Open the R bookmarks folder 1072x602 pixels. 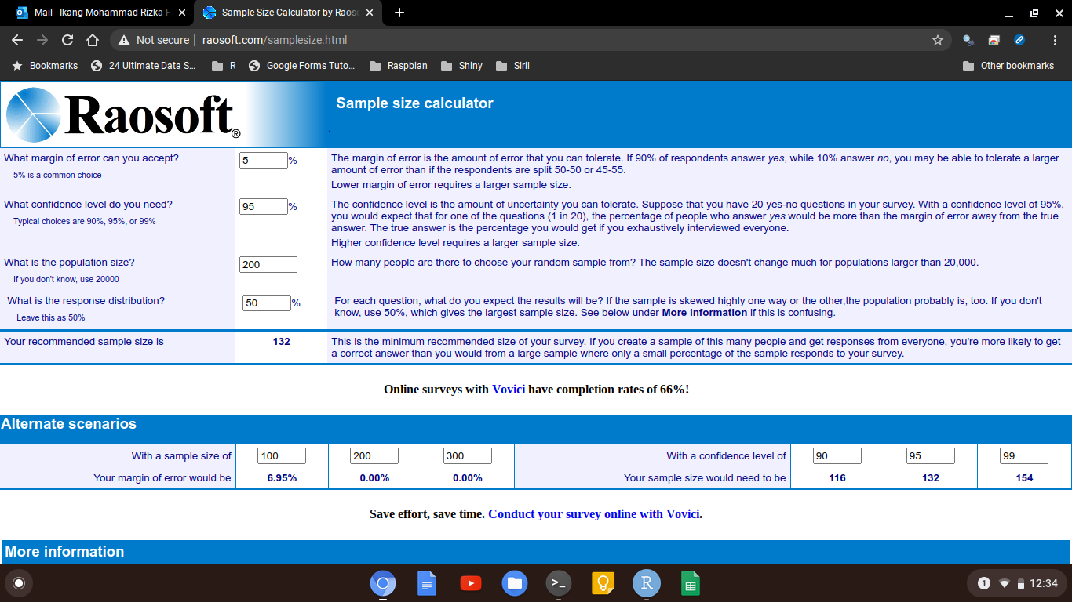pos(224,66)
